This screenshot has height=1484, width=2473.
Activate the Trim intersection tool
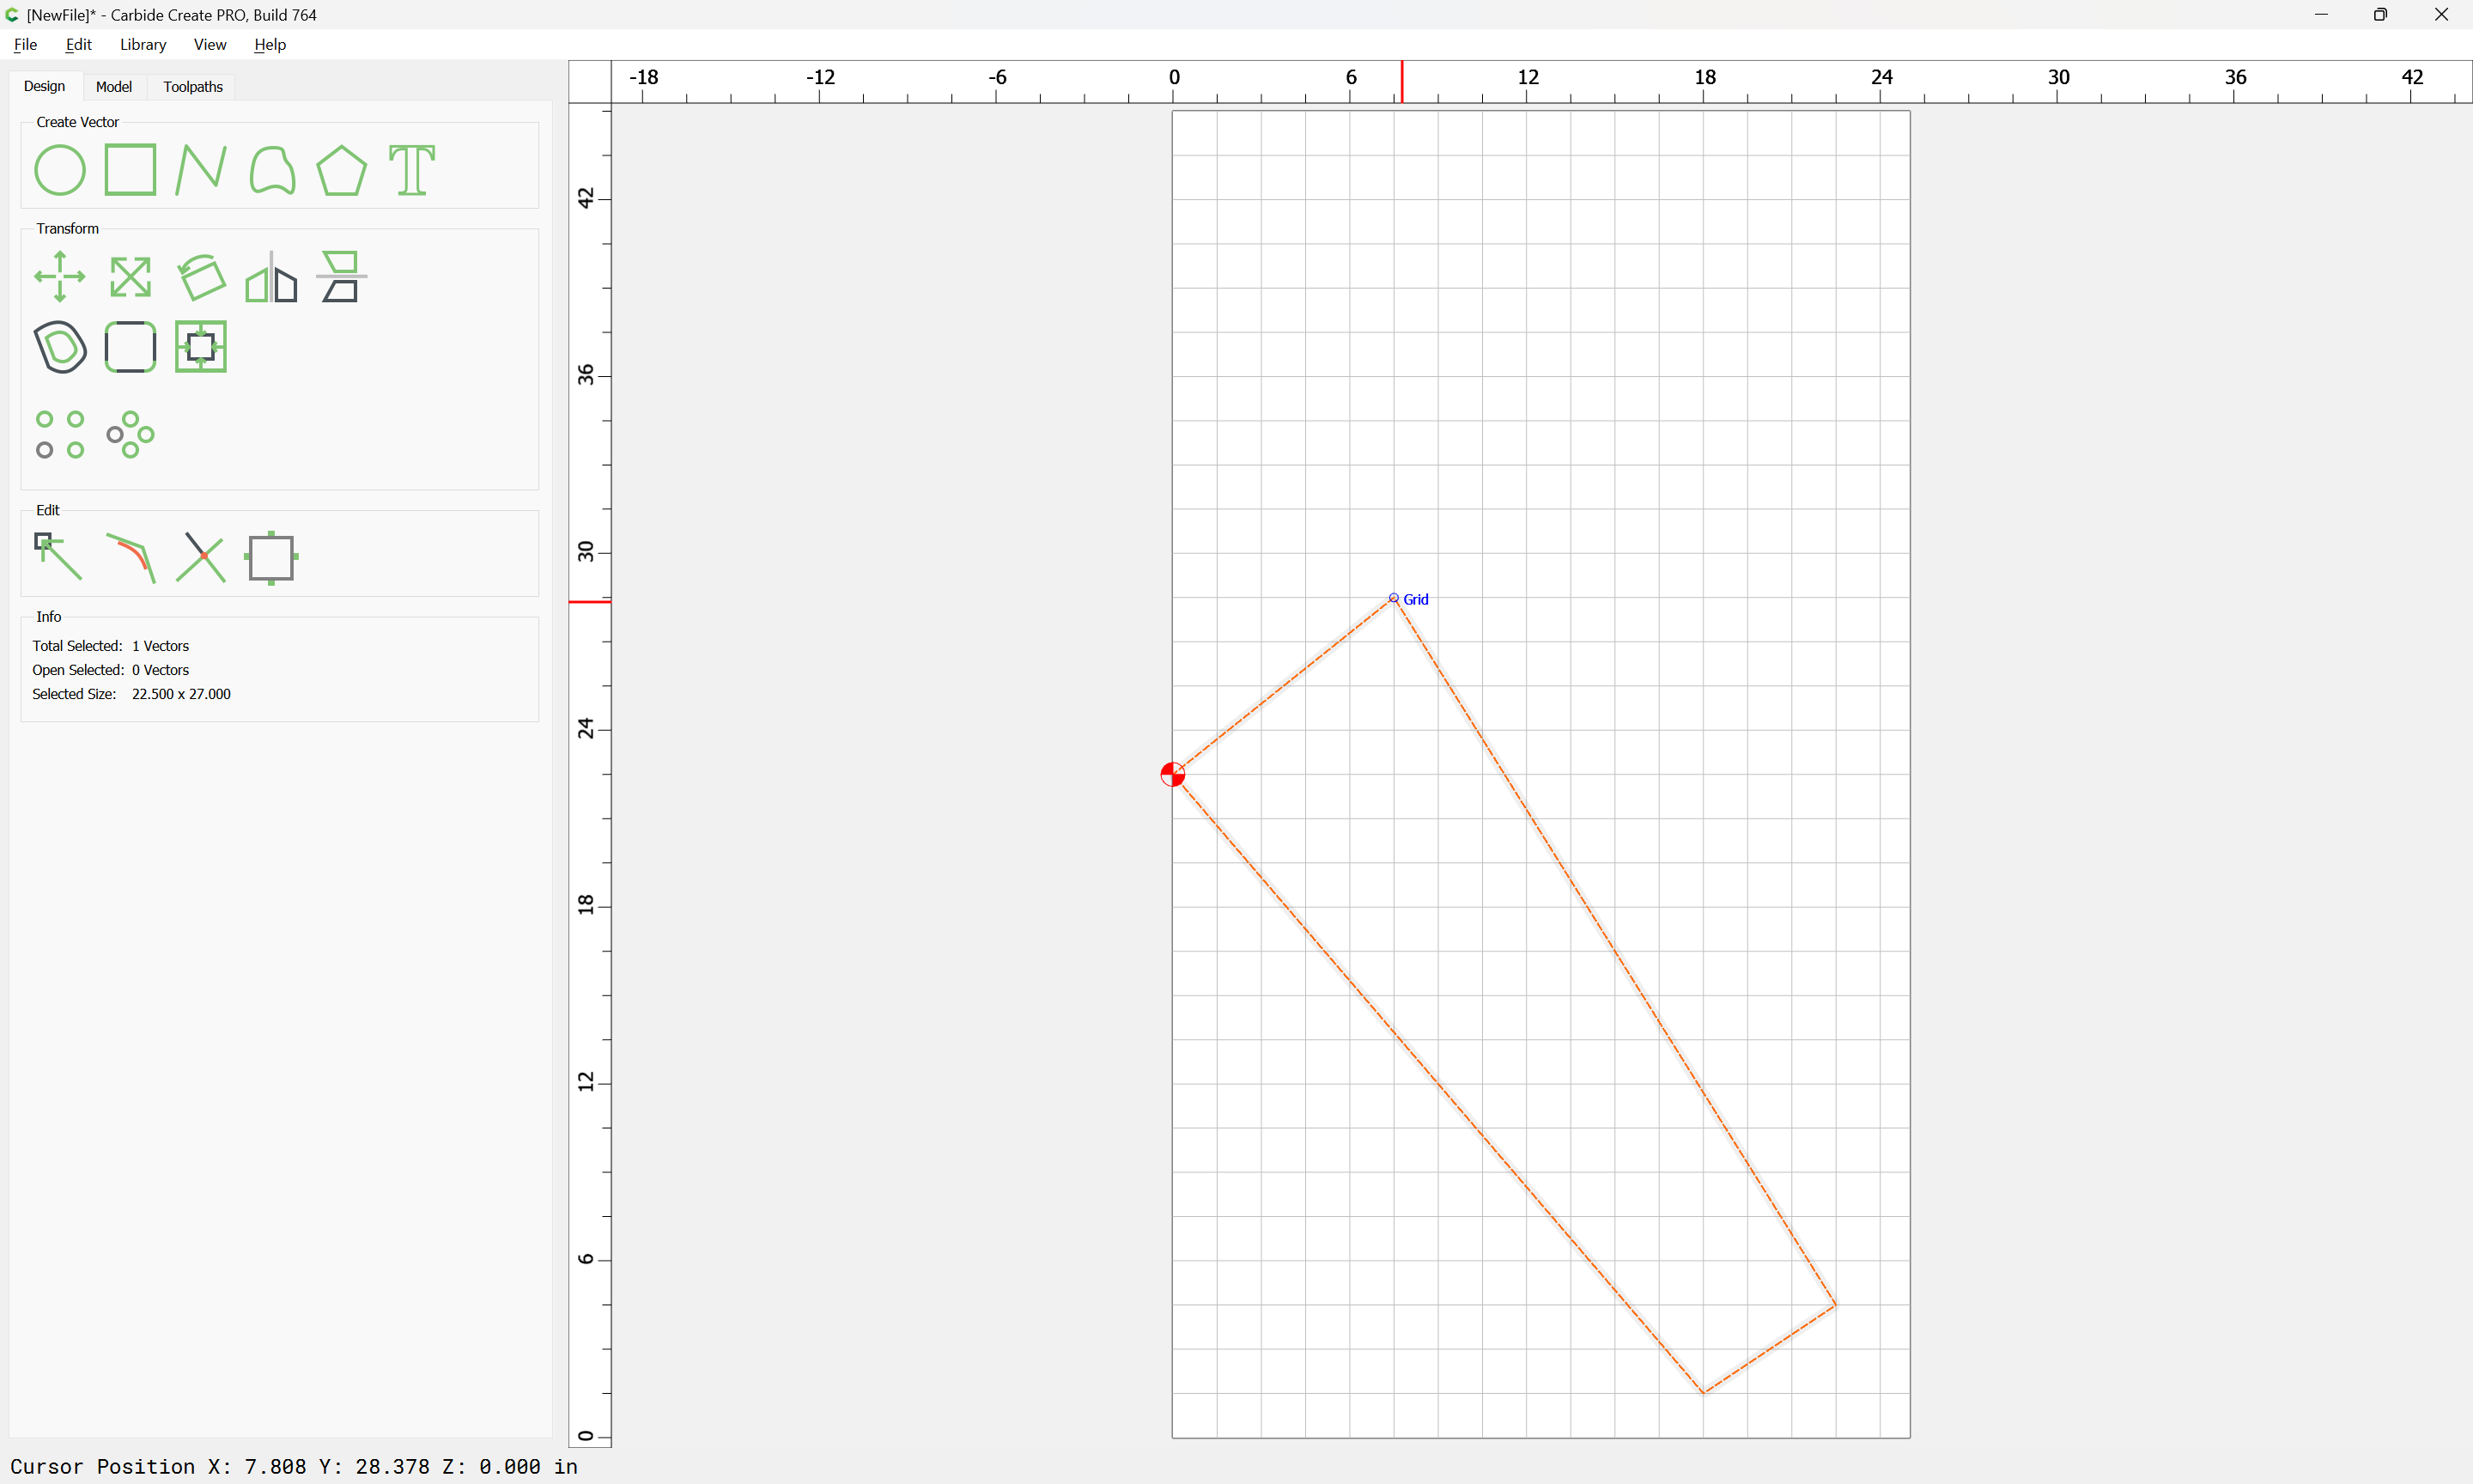(x=201, y=557)
